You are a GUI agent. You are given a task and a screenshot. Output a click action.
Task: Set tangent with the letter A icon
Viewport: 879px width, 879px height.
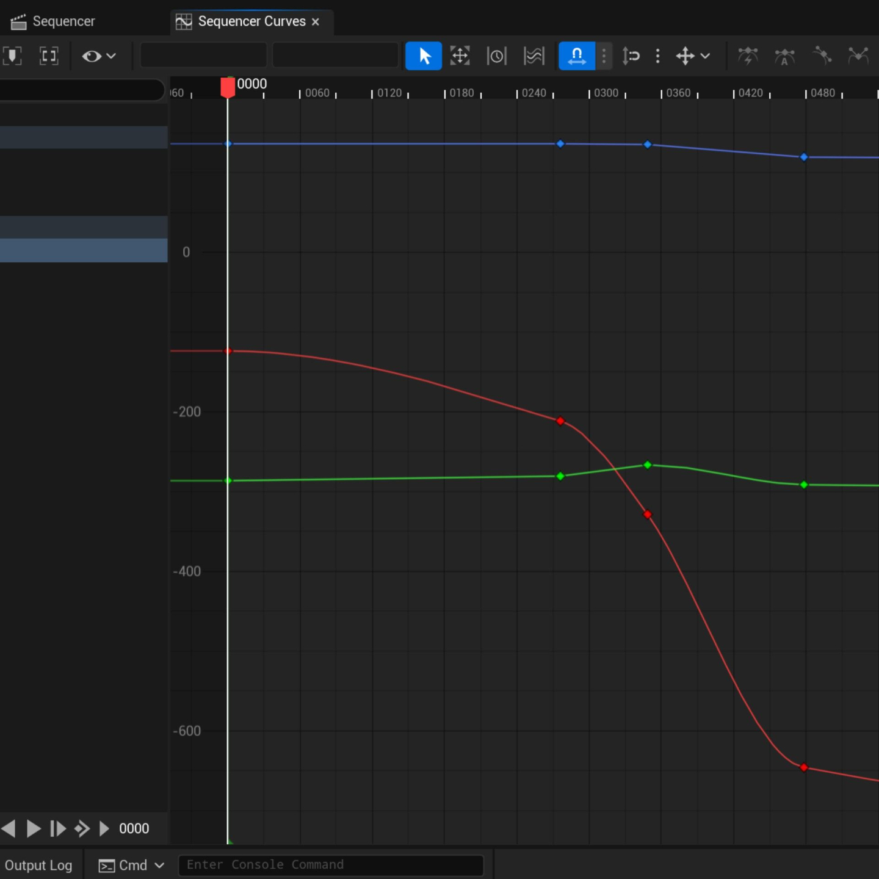pyautogui.click(x=784, y=56)
